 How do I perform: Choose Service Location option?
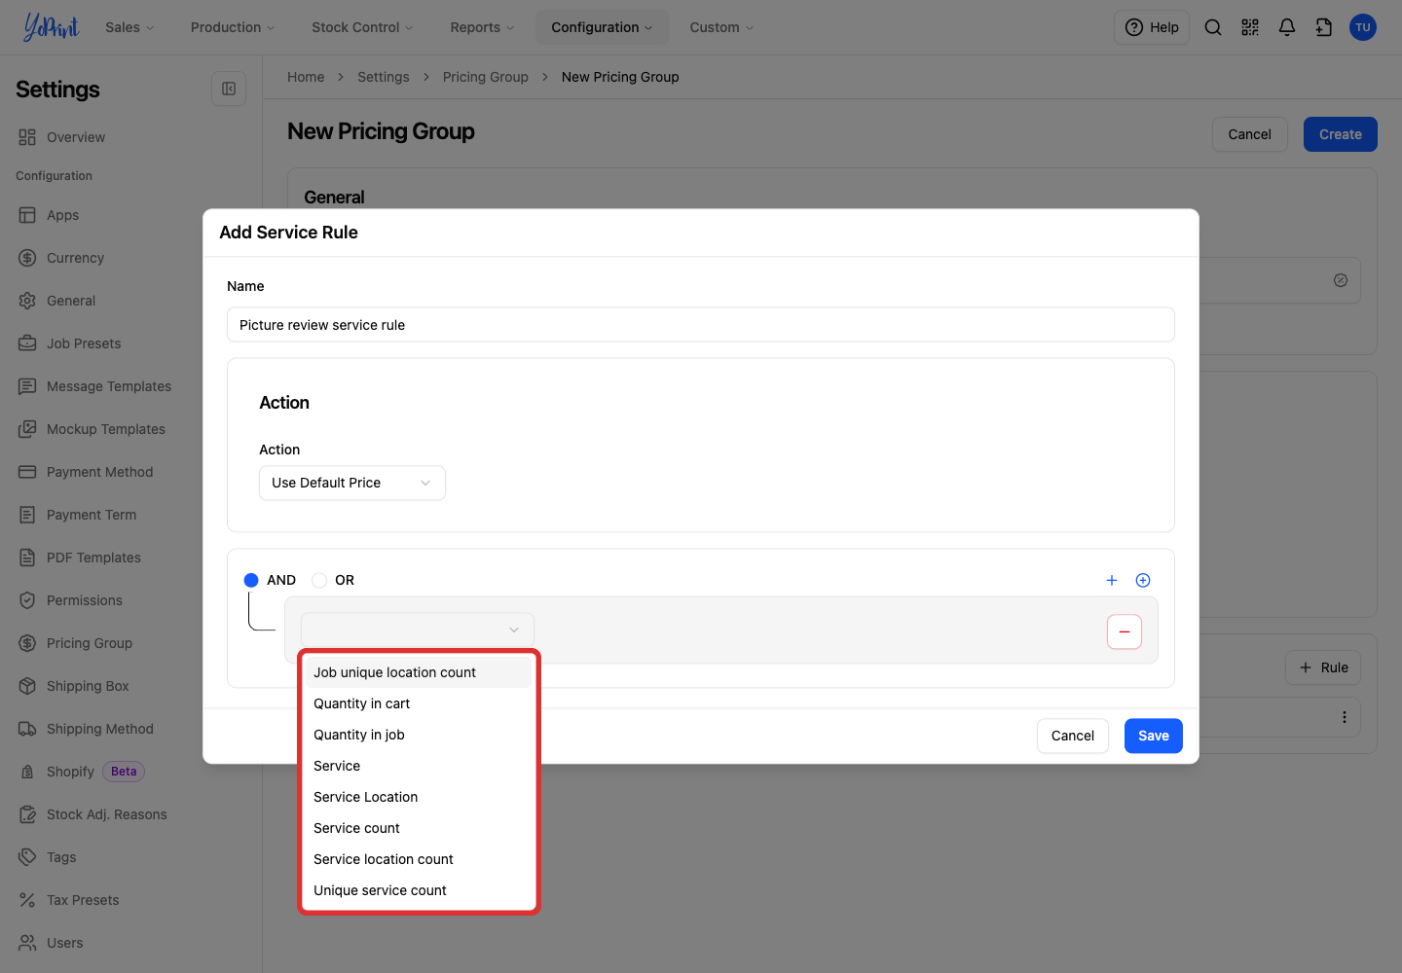(x=419, y=797)
